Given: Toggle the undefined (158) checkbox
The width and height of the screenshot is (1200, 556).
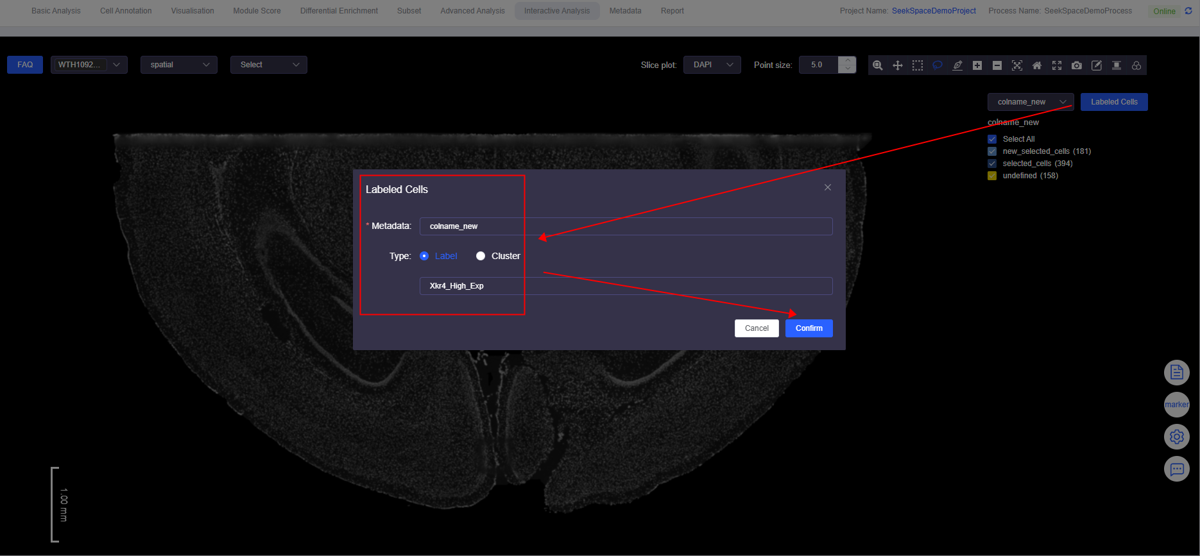Looking at the screenshot, I should tap(992, 176).
